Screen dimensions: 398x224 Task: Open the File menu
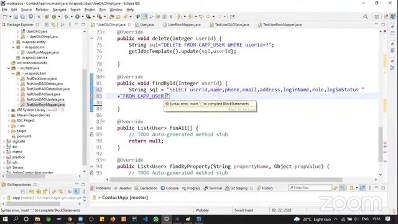click(x=4, y=9)
